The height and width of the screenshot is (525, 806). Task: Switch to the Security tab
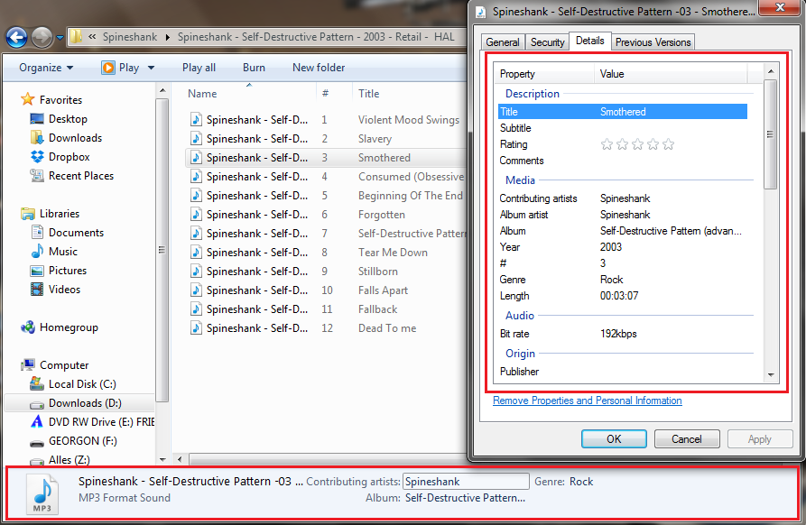[547, 42]
